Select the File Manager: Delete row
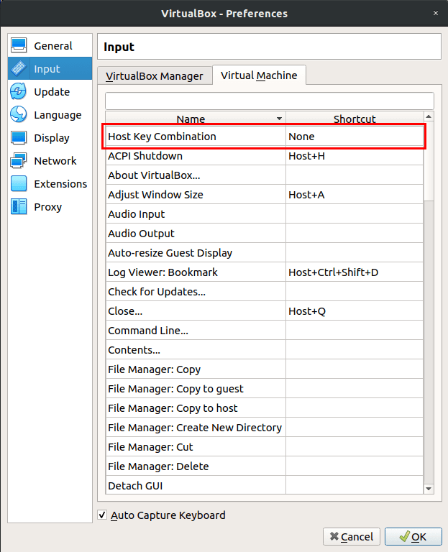This screenshot has width=448, height=552. [x=265, y=466]
